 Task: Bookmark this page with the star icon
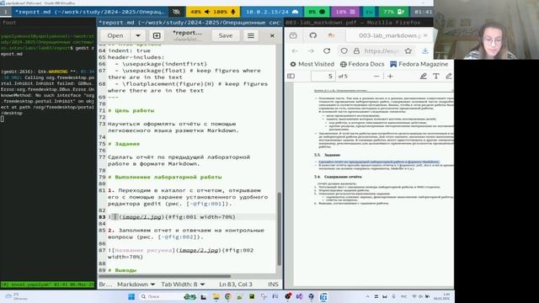(x=408, y=50)
